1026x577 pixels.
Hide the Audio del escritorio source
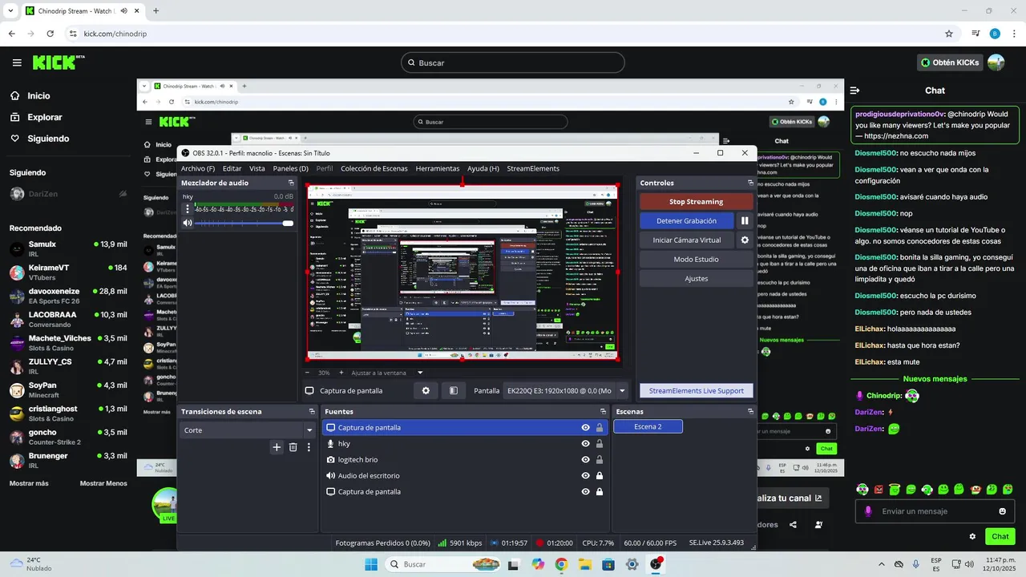(586, 476)
